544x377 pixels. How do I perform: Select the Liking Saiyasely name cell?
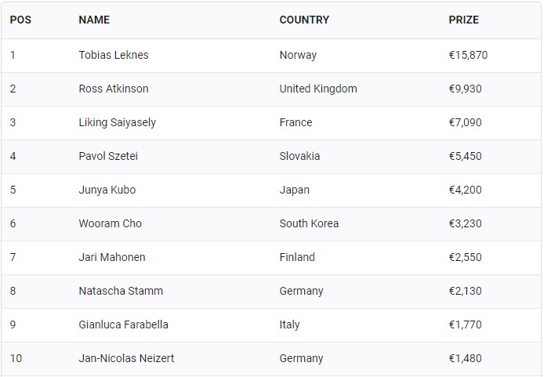pos(118,123)
